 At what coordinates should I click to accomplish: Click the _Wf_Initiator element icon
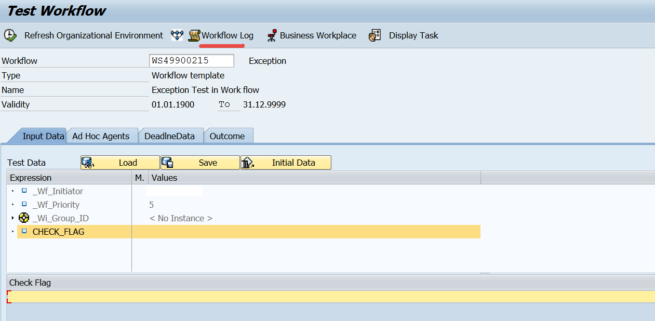point(24,191)
